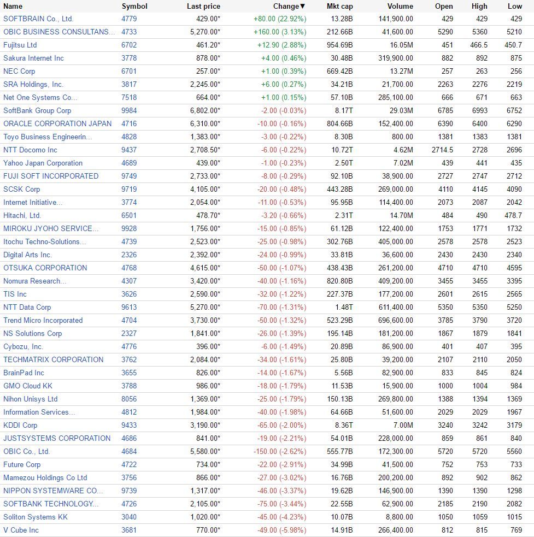The height and width of the screenshot is (537, 534).
Task: Open Yahoo Japan Corporation link
Action: click(43, 163)
